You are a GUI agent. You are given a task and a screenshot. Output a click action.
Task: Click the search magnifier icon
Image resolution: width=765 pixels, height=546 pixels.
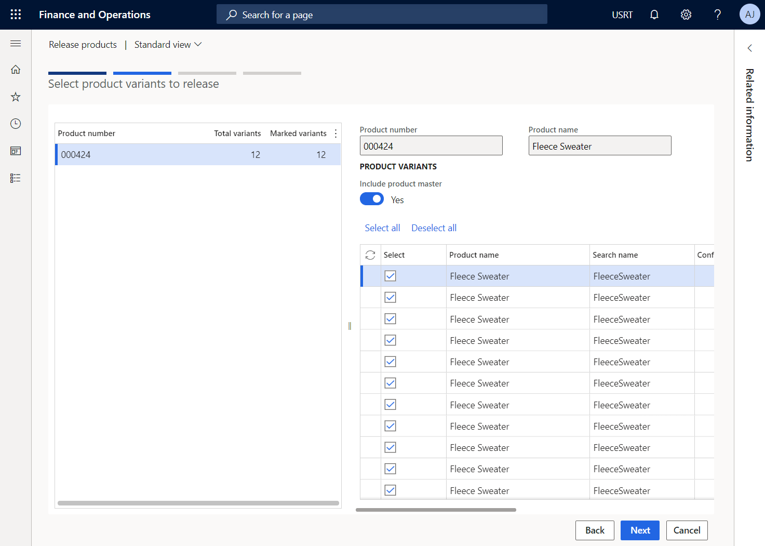click(232, 15)
